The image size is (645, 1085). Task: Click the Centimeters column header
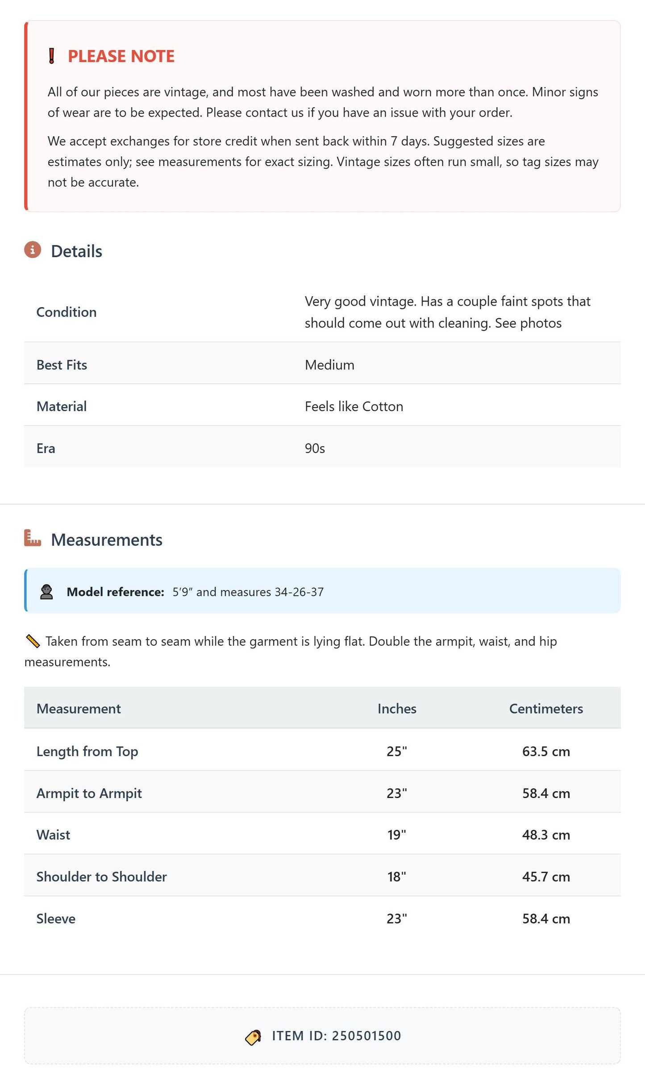coord(546,709)
